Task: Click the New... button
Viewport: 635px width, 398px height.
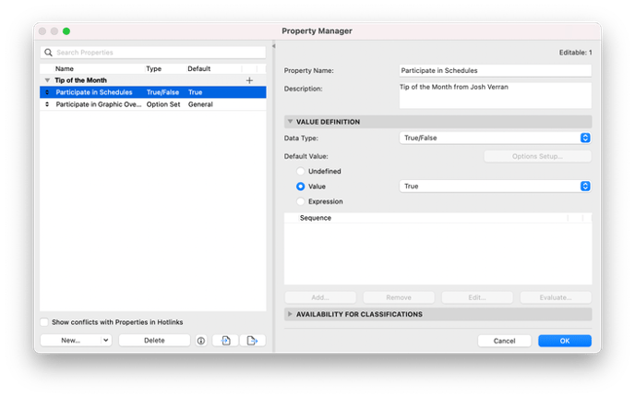Action: (70, 341)
